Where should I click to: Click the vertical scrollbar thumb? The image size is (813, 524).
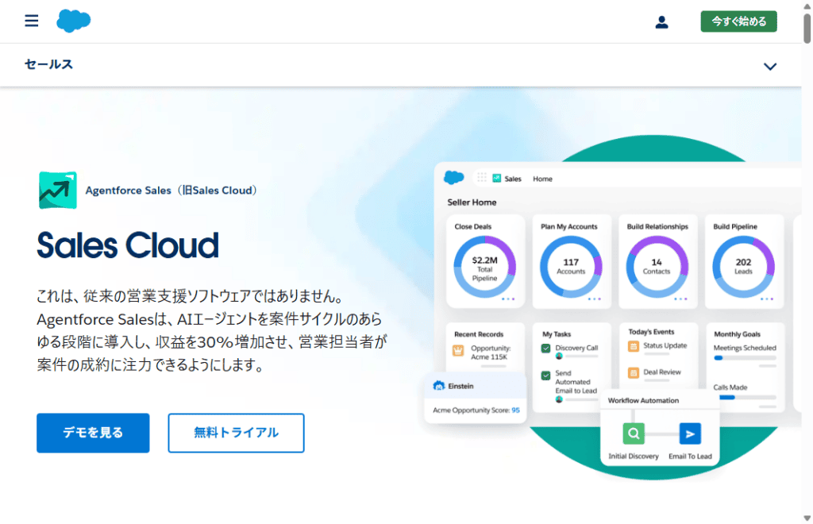tap(807, 29)
